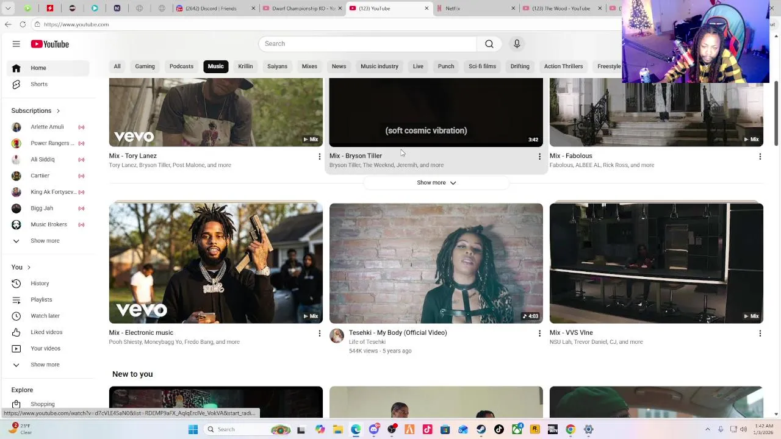Open the You section chevron
Screen dimensions: 781x439
click(29, 268)
